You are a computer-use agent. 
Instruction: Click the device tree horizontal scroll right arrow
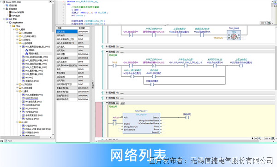point(50,137)
